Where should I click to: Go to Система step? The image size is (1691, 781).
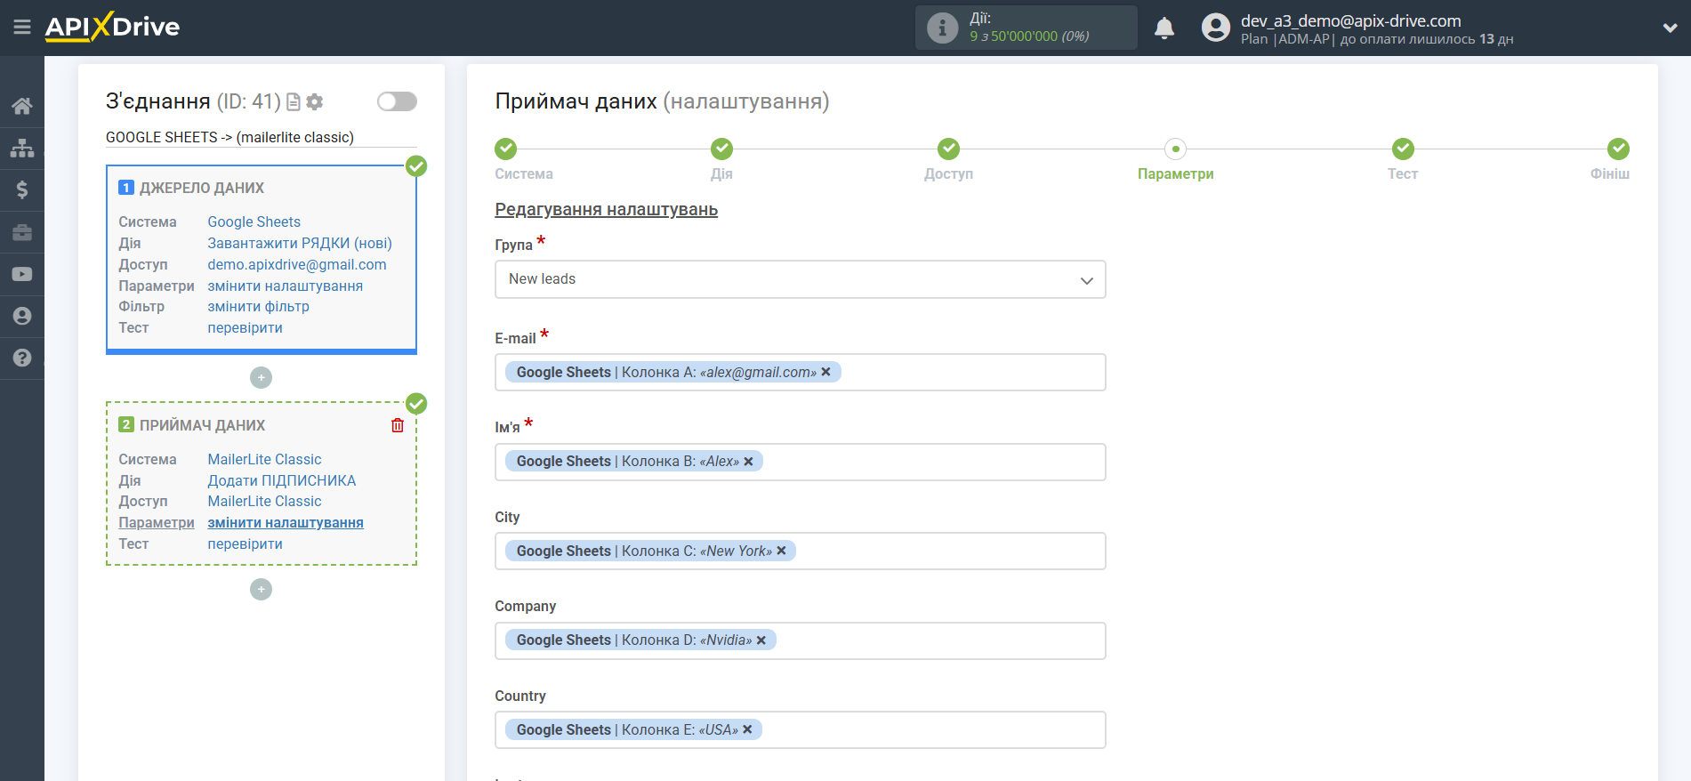(506, 149)
